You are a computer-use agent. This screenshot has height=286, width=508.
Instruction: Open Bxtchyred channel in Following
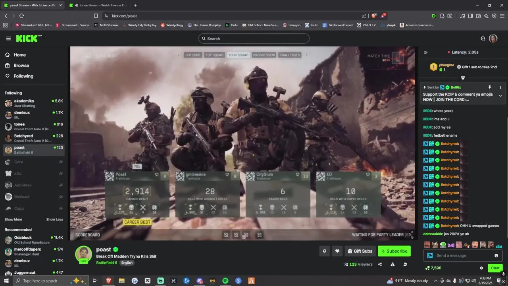34,138
